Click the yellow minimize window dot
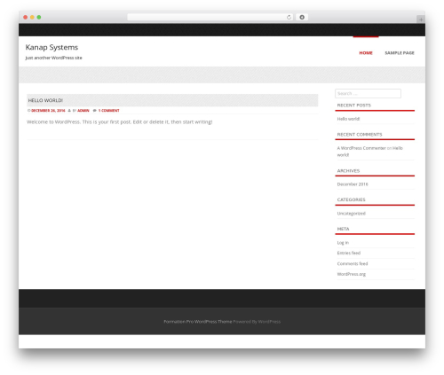The width and height of the screenshot is (444, 375). [x=32, y=17]
